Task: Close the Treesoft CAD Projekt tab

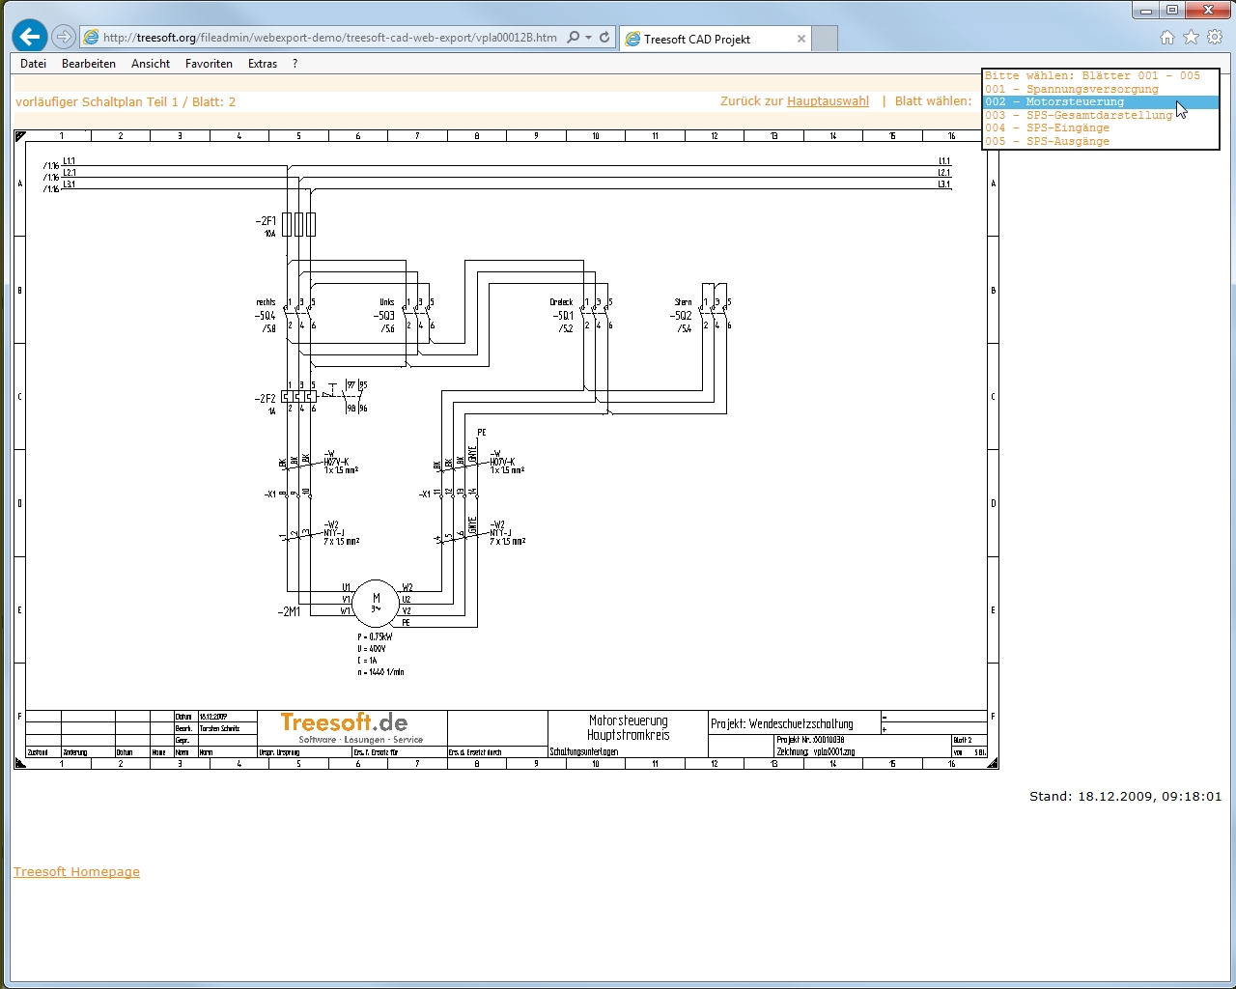Action: point(801,39)
